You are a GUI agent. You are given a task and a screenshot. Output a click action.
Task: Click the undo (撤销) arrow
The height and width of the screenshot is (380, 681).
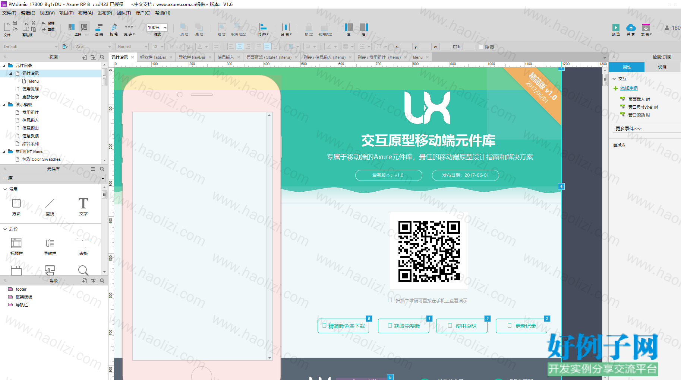44,23
